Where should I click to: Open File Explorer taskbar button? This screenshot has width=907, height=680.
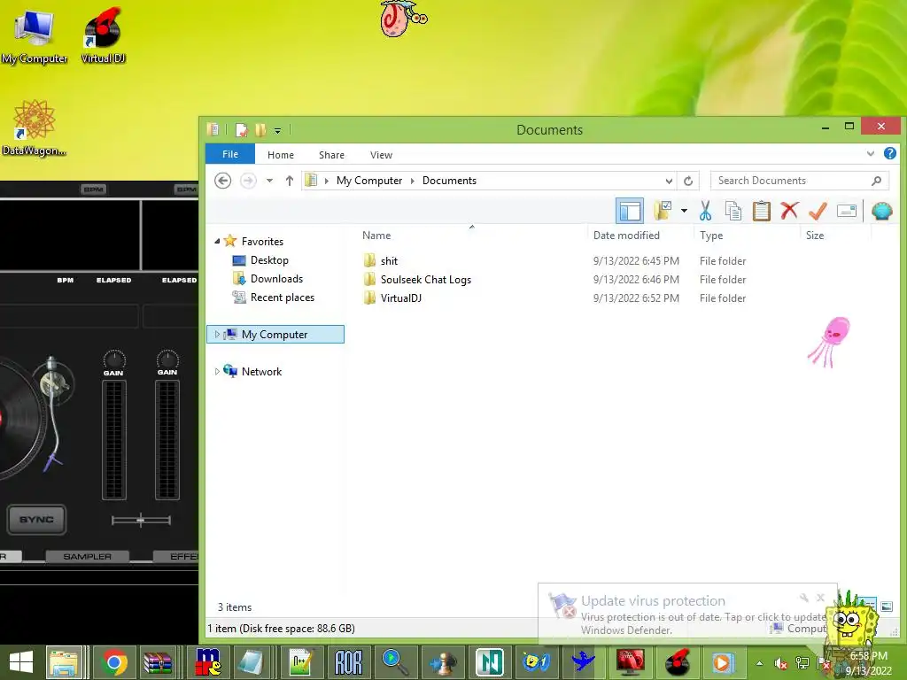65,662
